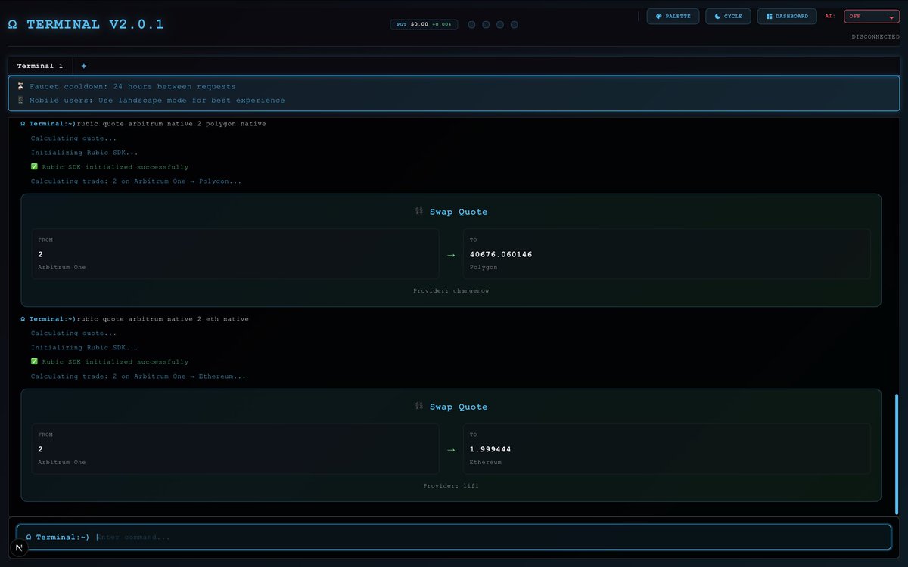Click the Arbitrum One → Ethereum calculating line

coord(138,376)
